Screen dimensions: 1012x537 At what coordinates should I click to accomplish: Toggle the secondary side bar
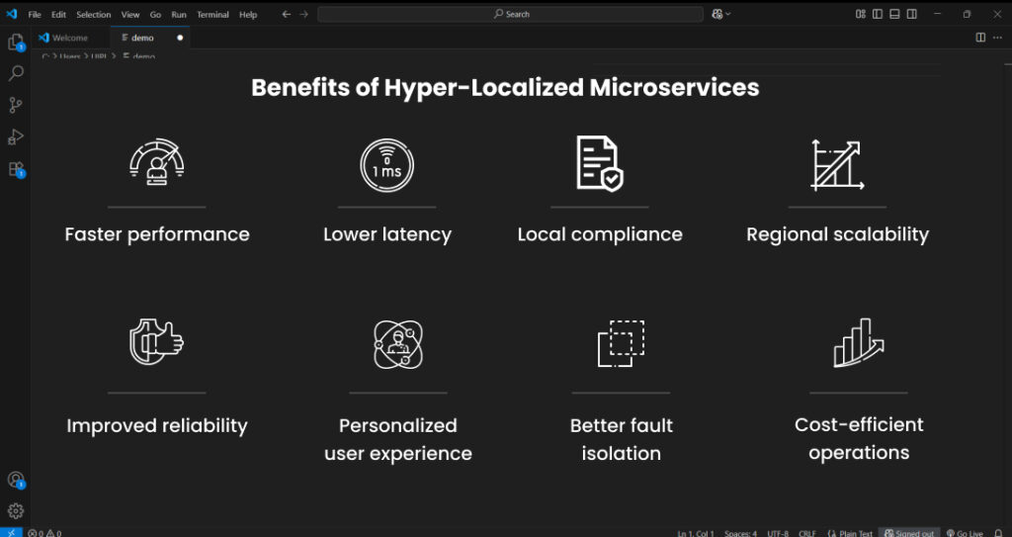pyautogui.click(x=911, y=14)
